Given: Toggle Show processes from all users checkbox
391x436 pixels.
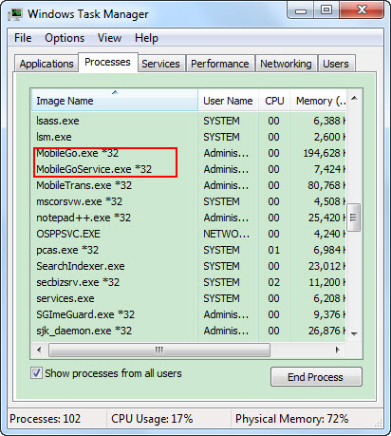Looking at the screenshot, I should click(36, 373).
